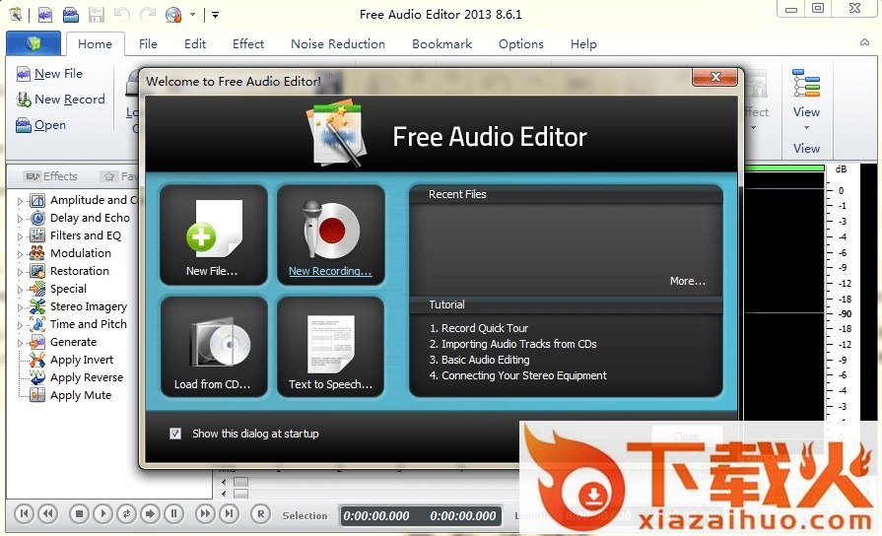882x536 pixels.
Task: Select the Stereo Imagery effect icon
Action: point(37,306)
